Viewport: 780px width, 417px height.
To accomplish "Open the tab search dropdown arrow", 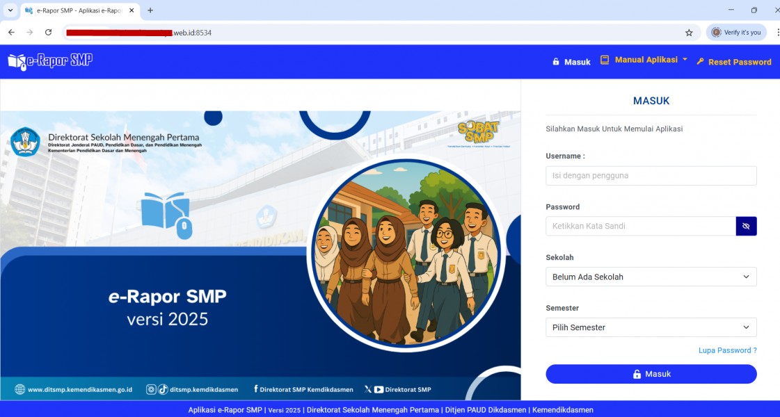I will [x=10, y=10].
